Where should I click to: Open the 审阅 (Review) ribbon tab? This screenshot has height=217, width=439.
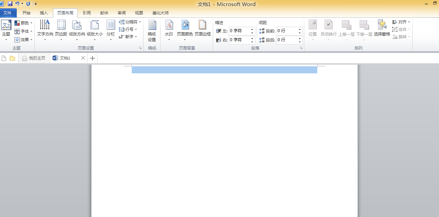coord(121,13)
